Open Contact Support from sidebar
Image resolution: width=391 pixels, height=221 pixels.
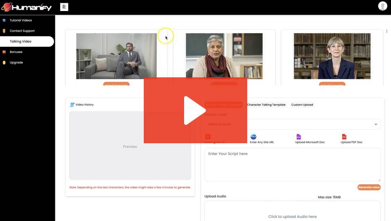point(22,31)
